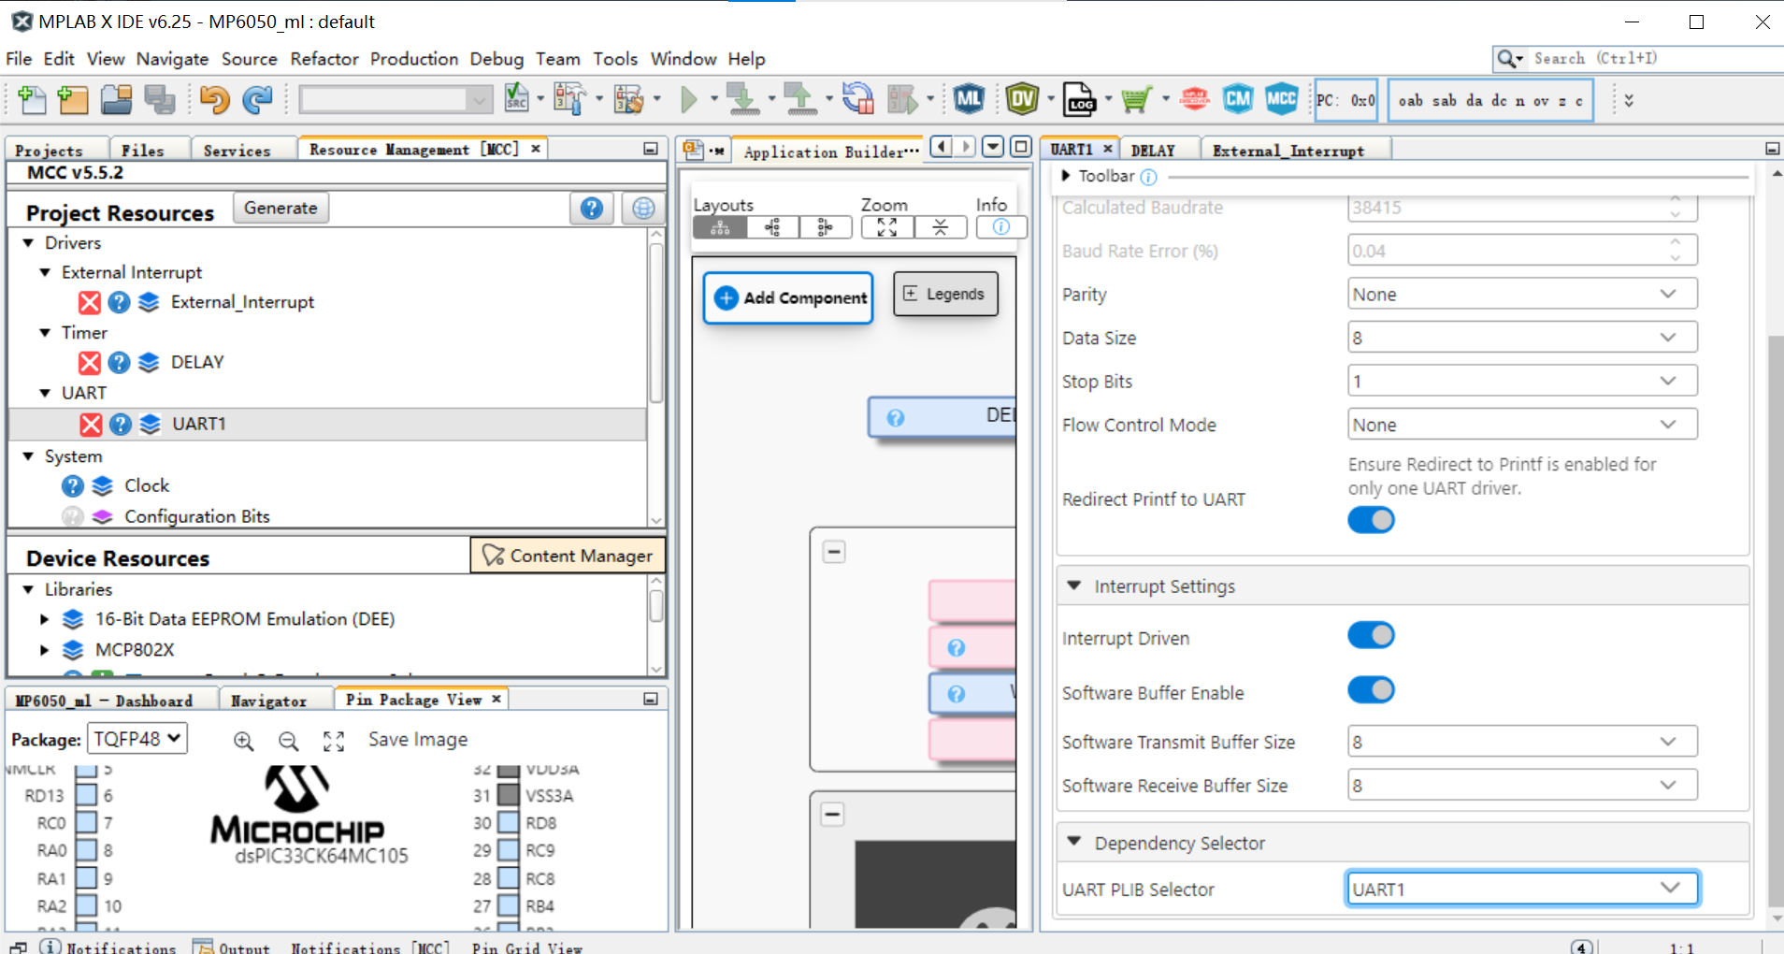The width and height of the screenshot is (1784, 954).
Task: Launch the MCC toolbar icon
Action: point(1281,99)
